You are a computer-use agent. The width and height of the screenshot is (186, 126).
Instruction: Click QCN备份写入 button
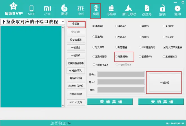pos(76,71)
